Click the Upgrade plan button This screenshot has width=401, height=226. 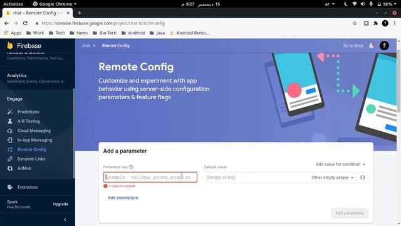point(61,204)
